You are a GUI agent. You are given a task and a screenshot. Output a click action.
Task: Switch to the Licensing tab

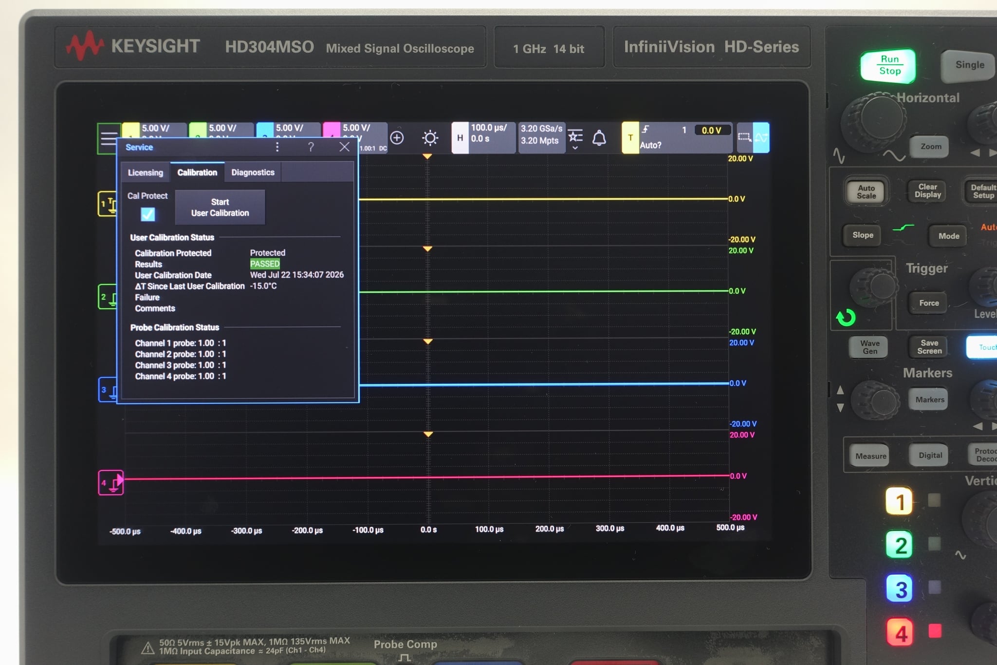[x=145, y=172]
